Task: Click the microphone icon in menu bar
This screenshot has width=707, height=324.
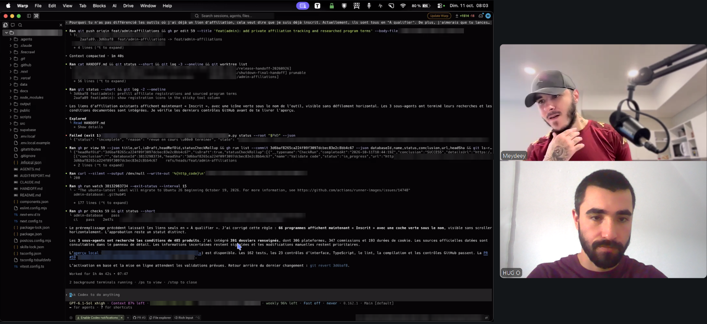Action: coord(369,6)
